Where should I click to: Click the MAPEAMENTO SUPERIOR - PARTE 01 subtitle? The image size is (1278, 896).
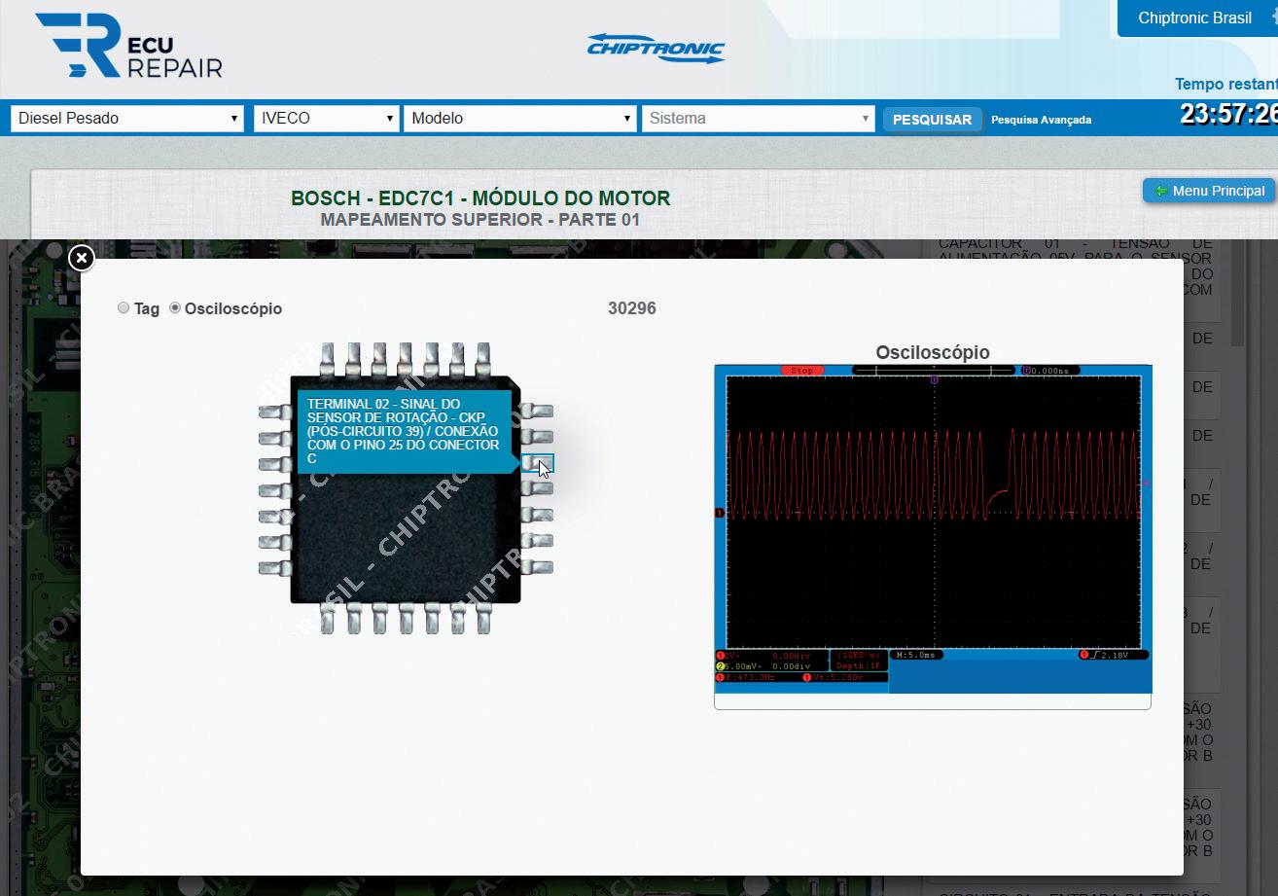(480, 220)
